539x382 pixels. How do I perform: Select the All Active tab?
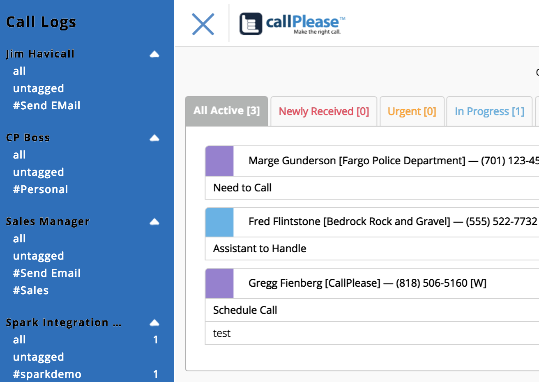[x=226, y=110]
